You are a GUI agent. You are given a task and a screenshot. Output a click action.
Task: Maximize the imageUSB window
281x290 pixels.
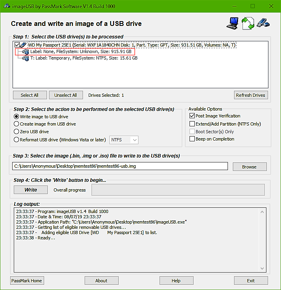(x=253, y=6)
